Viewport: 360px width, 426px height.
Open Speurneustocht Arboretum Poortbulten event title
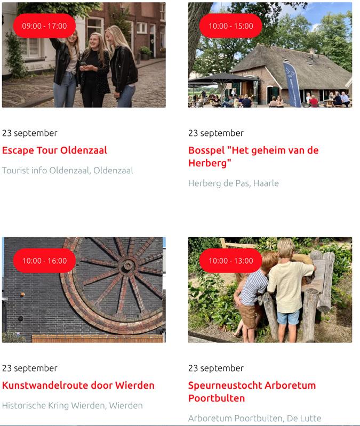point(252,392)
